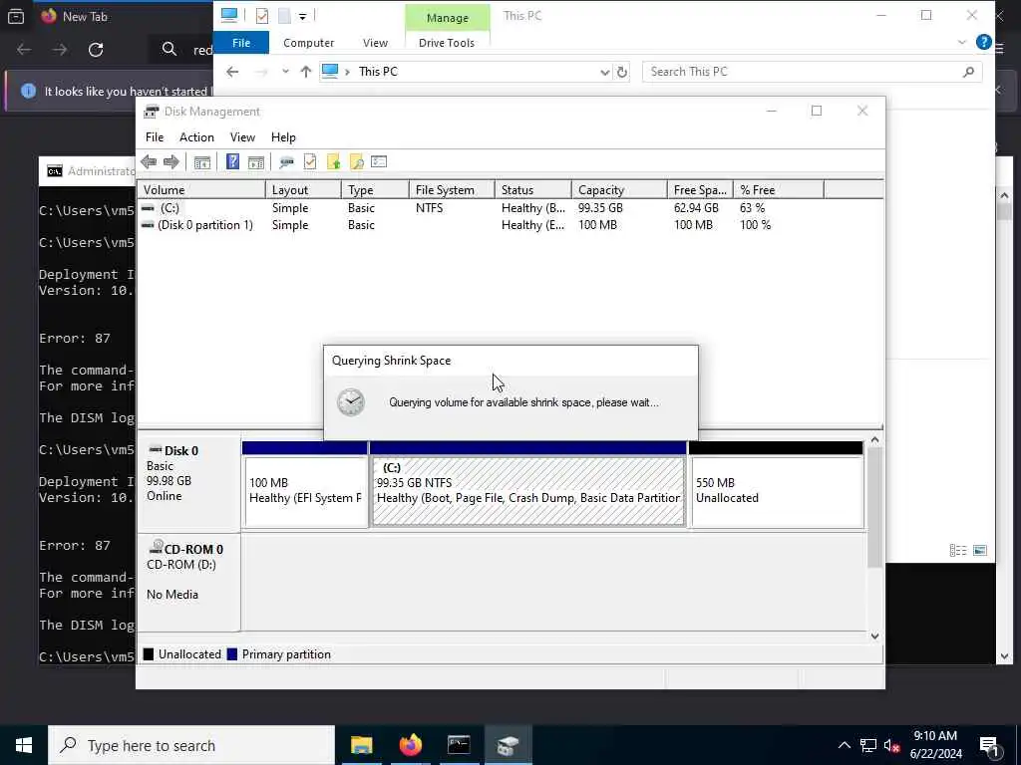Open File Explorer from the taskbar
Viewport: 1021px width, 765px height.
tap(361, 745)
